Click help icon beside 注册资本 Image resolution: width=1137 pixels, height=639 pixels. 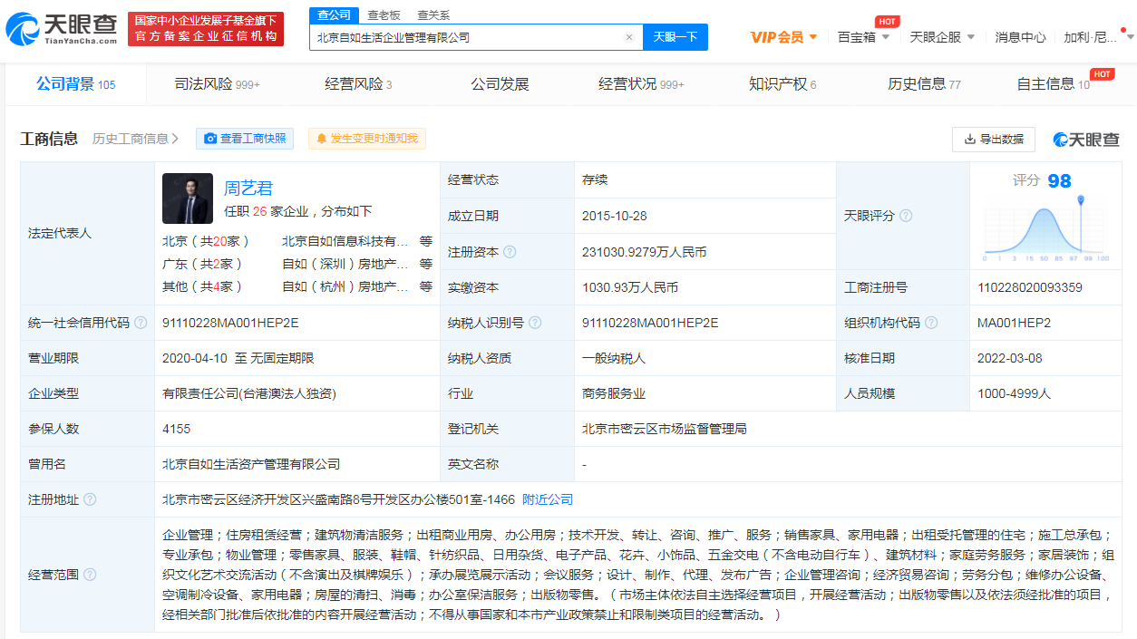(510, 252)
